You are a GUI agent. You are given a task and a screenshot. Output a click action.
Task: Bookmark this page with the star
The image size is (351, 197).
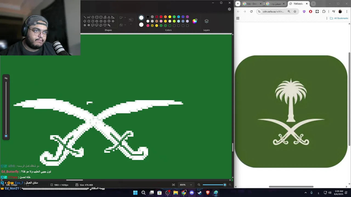[295, 11]
